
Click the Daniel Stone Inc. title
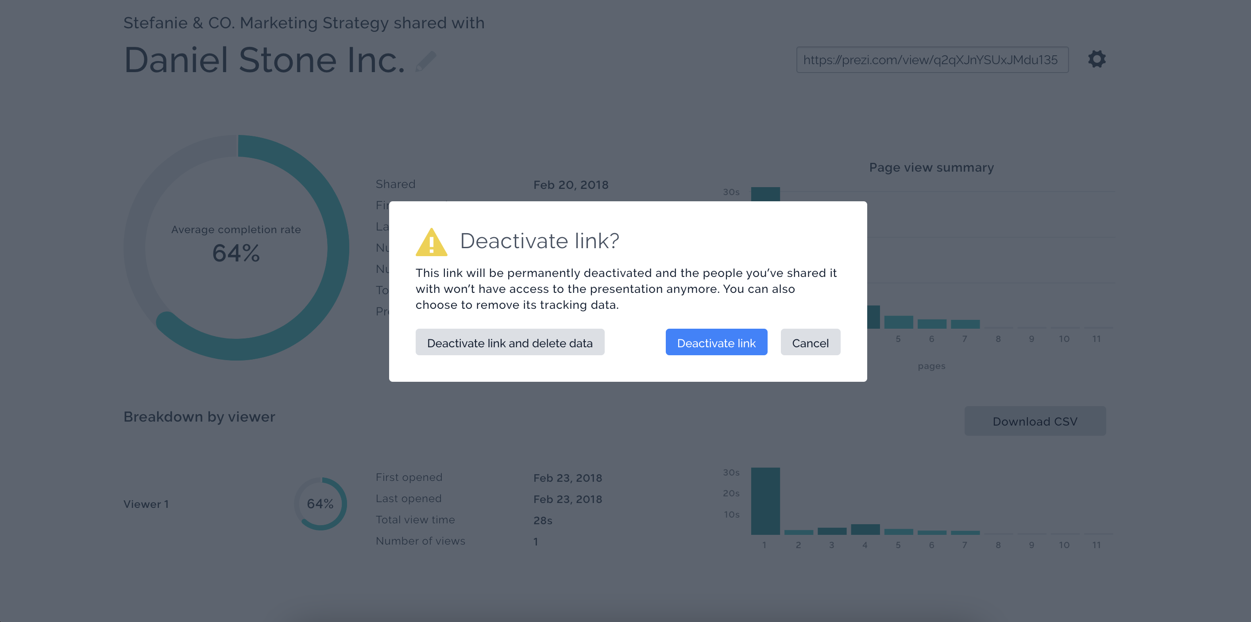[264, 60]
